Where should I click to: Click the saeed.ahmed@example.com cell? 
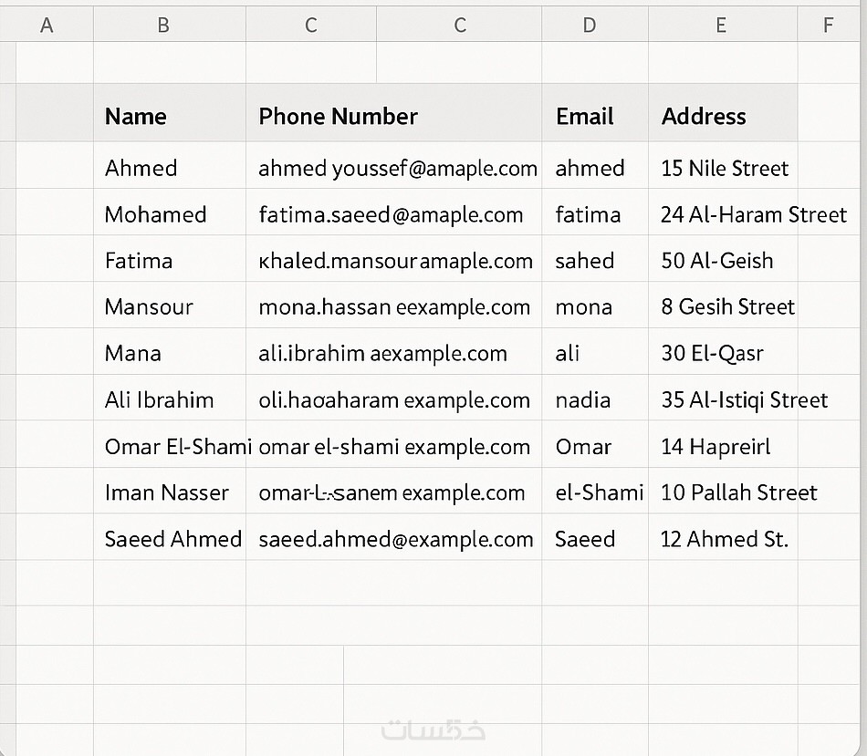(396, 540)
